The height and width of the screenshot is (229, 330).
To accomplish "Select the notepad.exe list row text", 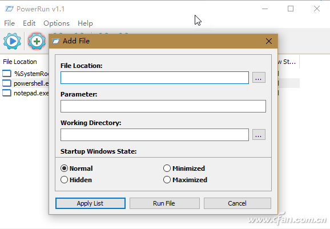I will pos(31,93).
